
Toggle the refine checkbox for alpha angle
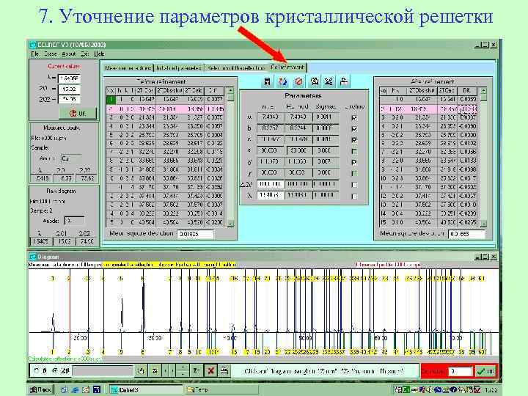(x=354, y=151)
